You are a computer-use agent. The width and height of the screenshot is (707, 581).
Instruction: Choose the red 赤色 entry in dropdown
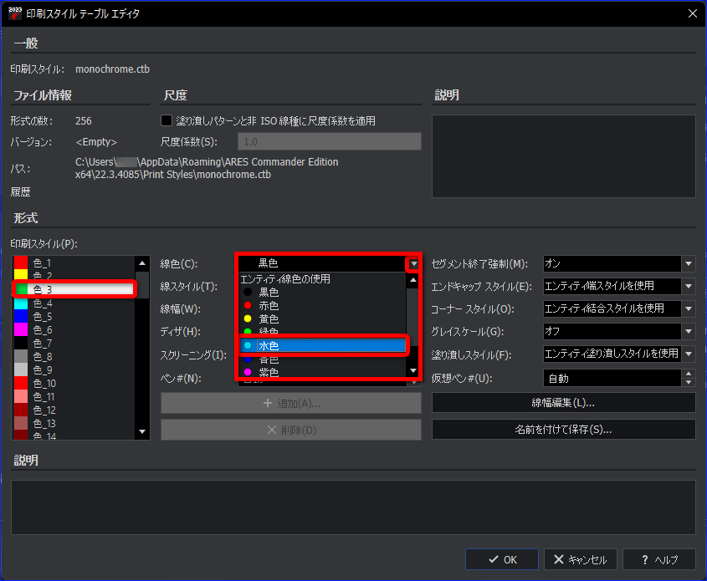coord(323,306)
